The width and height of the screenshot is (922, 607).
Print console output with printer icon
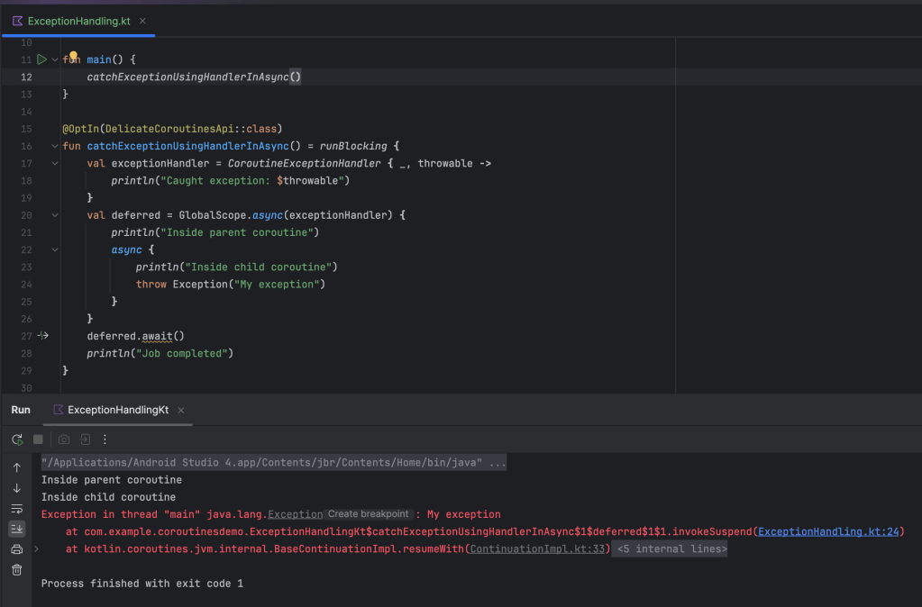pos(17,549)
